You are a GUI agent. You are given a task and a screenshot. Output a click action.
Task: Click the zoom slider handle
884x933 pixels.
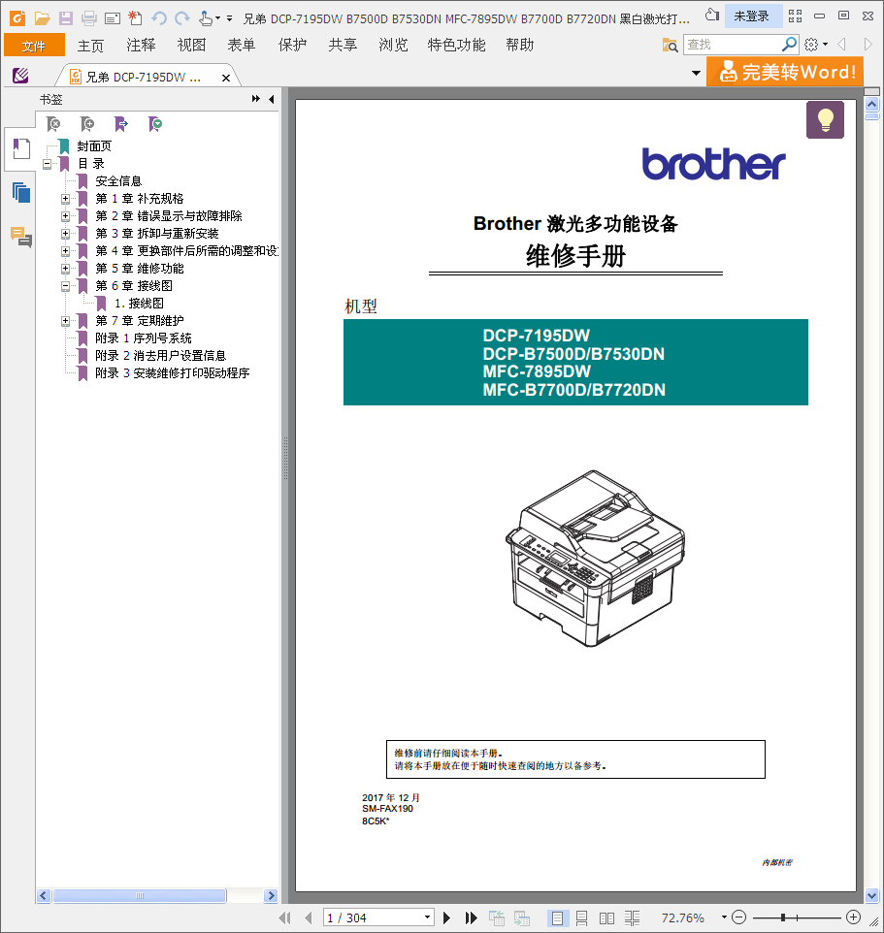click(x=783, y=917)
